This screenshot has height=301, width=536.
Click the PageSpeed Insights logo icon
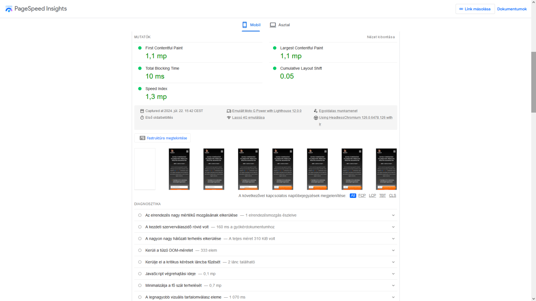point(9,9)
